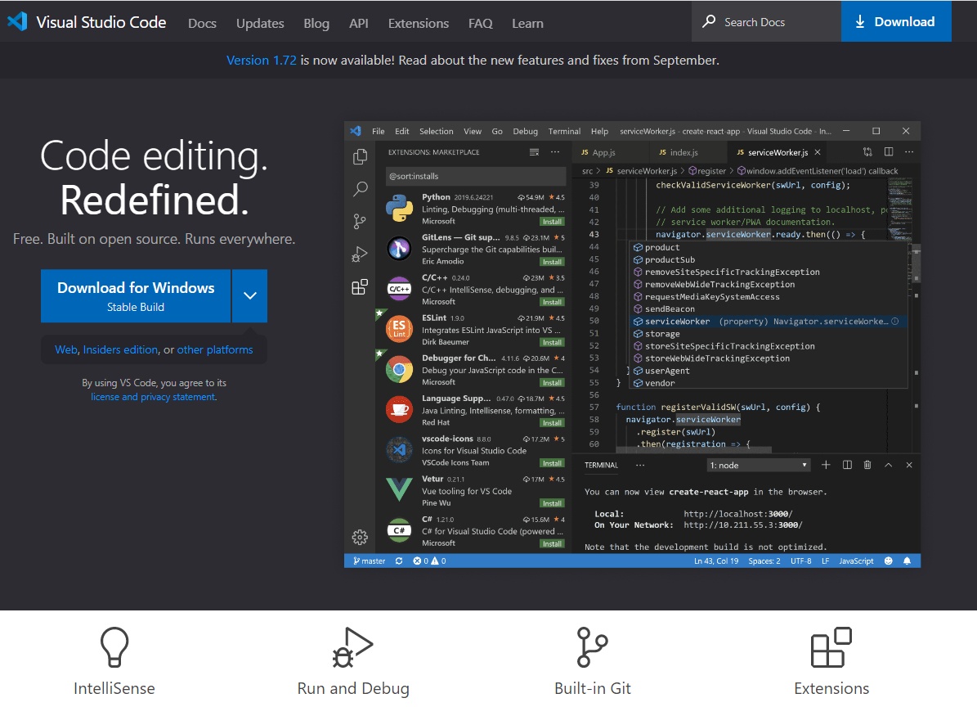Viewport: 977px width, 707px height.
Task: Click the IntelliSense lightbulb icon
Action: pos(114,647)
